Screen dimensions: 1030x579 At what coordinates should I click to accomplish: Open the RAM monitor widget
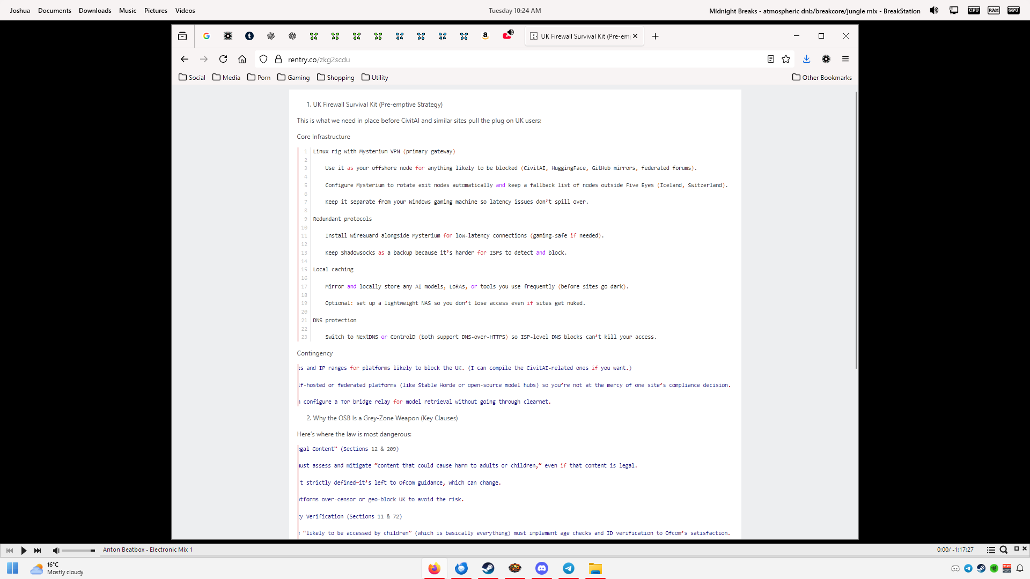click(x=994, y=10)
